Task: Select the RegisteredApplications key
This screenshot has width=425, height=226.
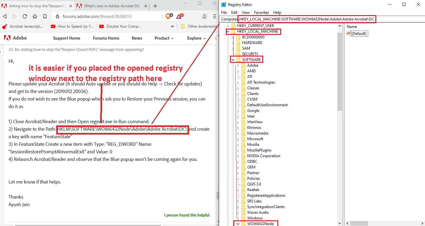Action: coord(266,196)
